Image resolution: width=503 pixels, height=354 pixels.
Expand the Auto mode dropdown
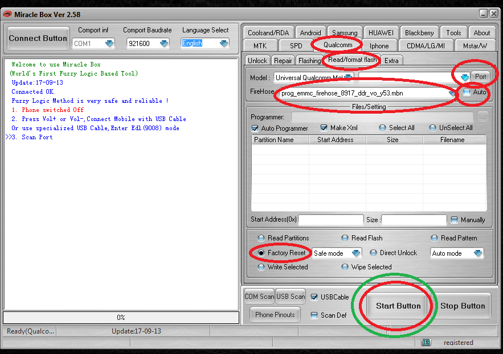[x=478, y=253]
